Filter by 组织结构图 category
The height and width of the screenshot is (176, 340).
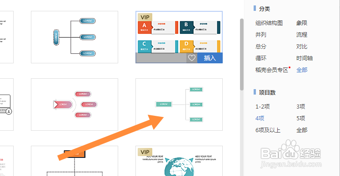pyautogui.click(x=269, y=23)
